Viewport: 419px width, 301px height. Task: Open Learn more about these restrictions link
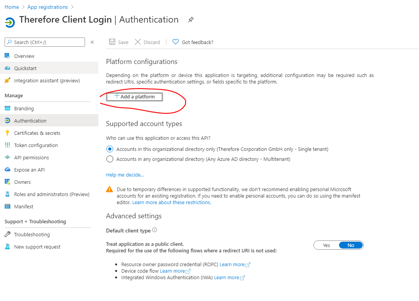point(171,202)
